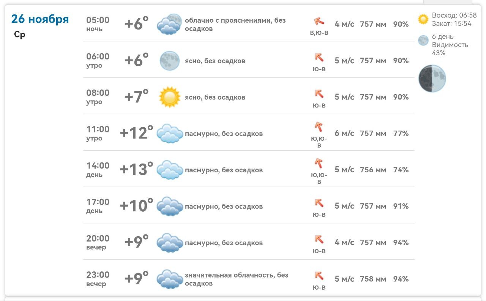Click the 26 ноября date heading
486x301 pixels.
40,19
